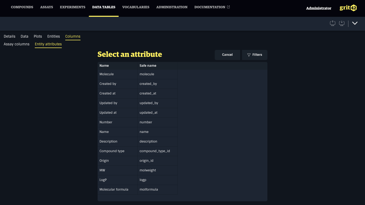365x205 pixels.
Task: Open the Administrator account menu
Action: (318, 8)
